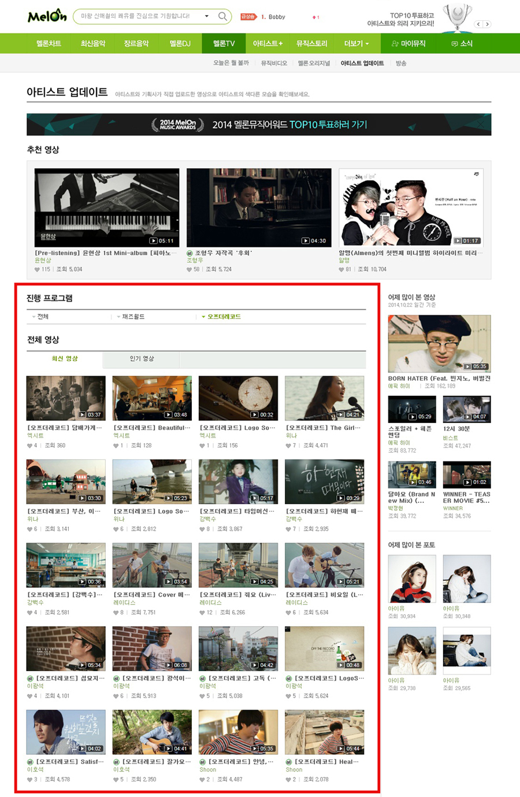
Task: Play the 12시 30분 video thumbnail
Action: [x=467, y=409]
